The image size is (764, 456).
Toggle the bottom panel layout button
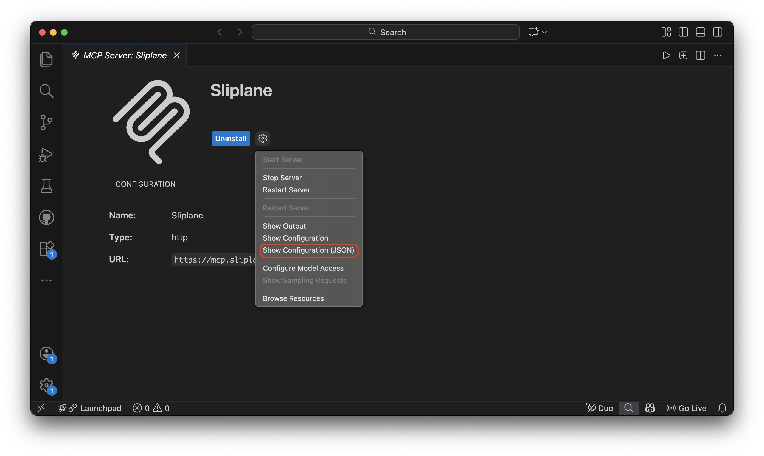coord(700,32)
